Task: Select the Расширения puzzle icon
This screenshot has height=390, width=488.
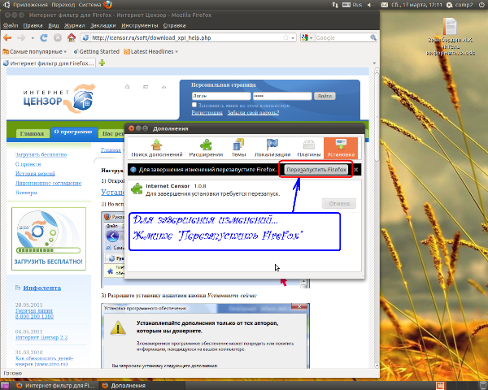Action: pos(206,148)
